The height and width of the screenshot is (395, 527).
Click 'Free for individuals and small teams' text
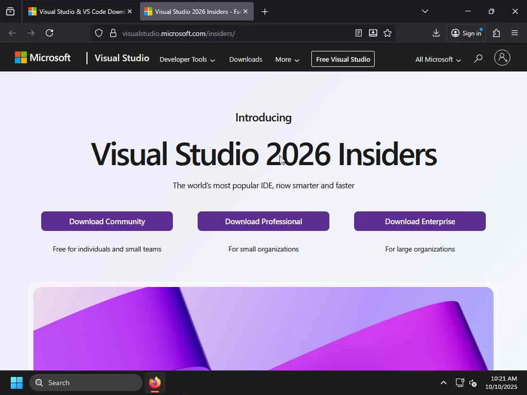point(107,249)
